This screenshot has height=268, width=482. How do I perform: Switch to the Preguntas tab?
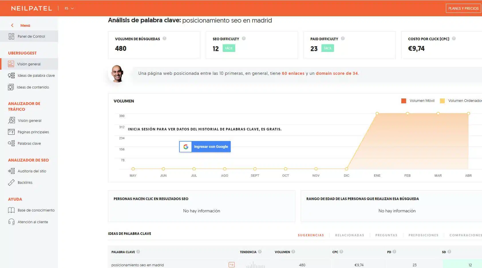click(386, 235)
